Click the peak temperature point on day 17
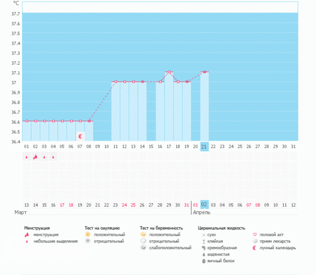Image resolution: width=316 pixels, height=275 pixels. 169,72
